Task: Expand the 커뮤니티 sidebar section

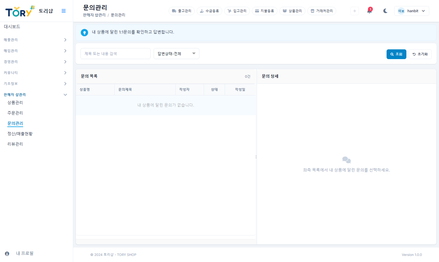Action: click(35, 73)
